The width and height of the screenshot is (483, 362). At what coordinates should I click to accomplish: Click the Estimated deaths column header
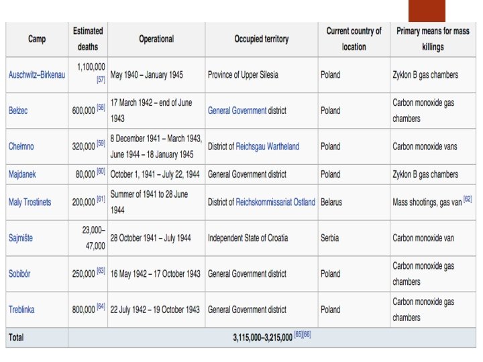tap(88, 39)
